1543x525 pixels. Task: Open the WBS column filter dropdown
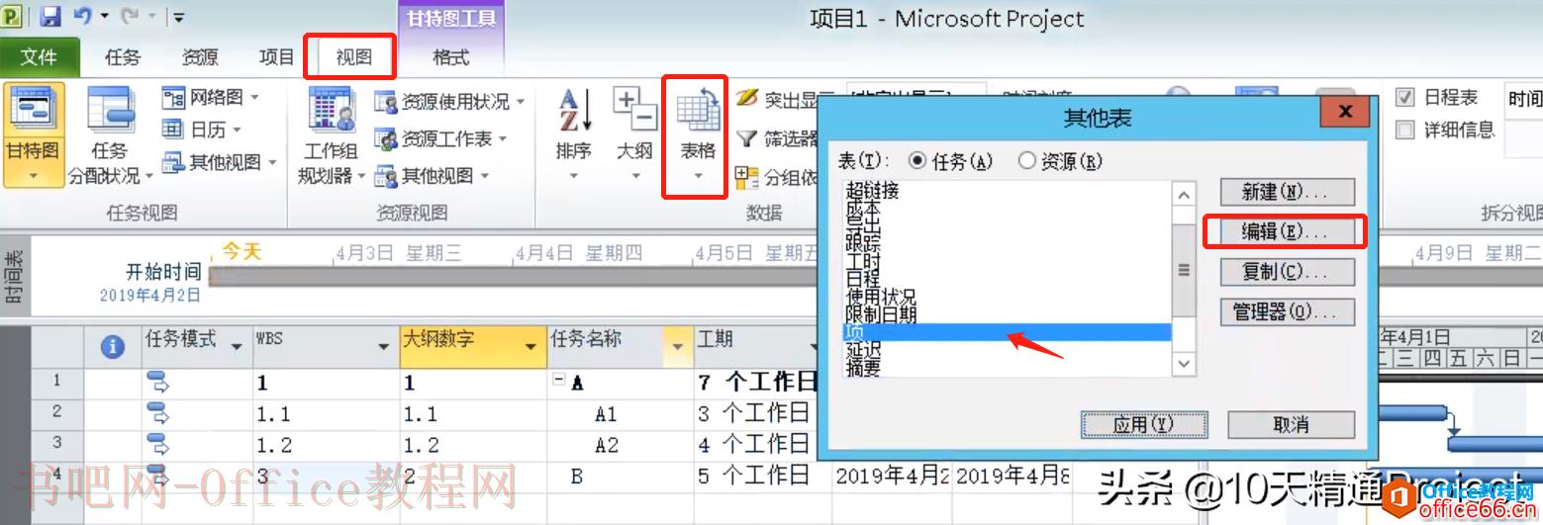385,346
